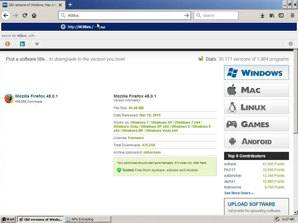This screenshot has height=223, width=298.
Task: Search i430vx. with Wikipedia
Action: pos(37,44)
